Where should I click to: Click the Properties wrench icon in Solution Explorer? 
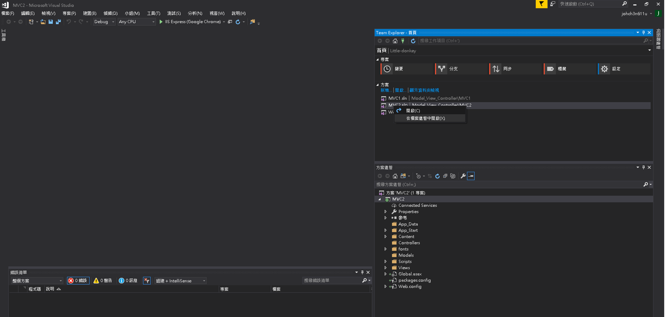pos(463,176)
